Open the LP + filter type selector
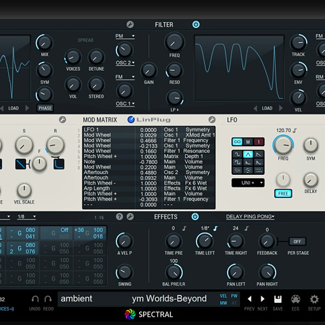This screenshot has height=325, width=325. [x=174, y=110]
